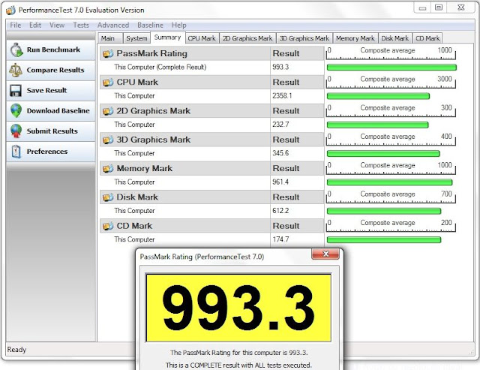Click the PassMark Rating result value 993.3

[280, 67]
